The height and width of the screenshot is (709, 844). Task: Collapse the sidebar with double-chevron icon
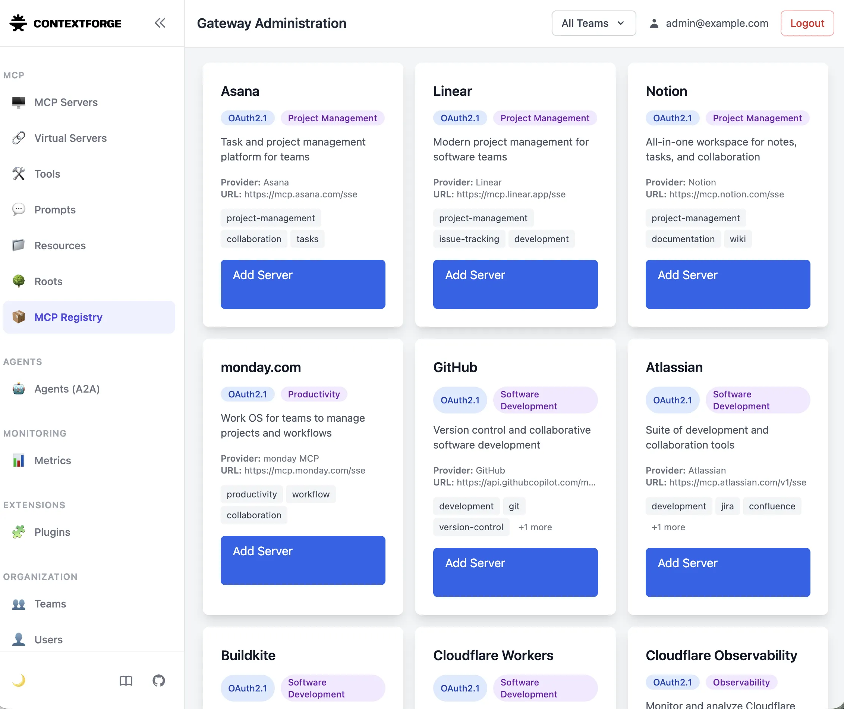160,23
